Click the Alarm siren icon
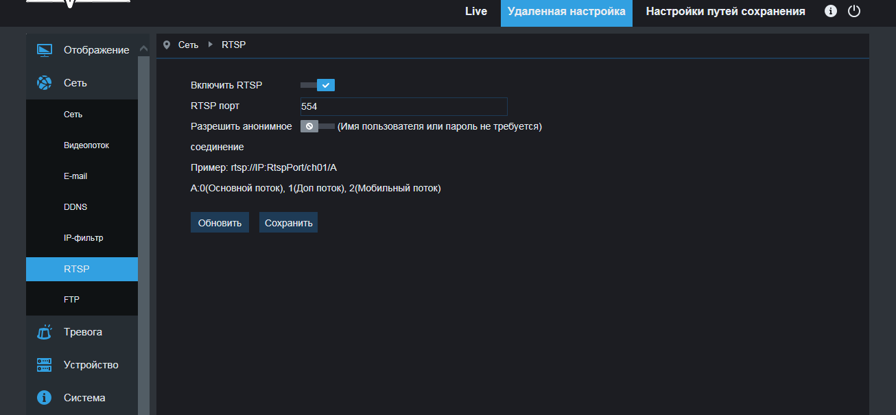 coord(44,332)
